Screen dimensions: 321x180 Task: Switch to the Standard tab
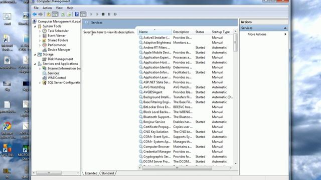(108, 173)
